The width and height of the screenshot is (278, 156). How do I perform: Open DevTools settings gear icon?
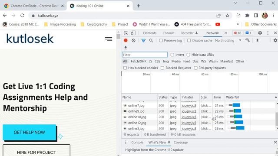(260, 33)
